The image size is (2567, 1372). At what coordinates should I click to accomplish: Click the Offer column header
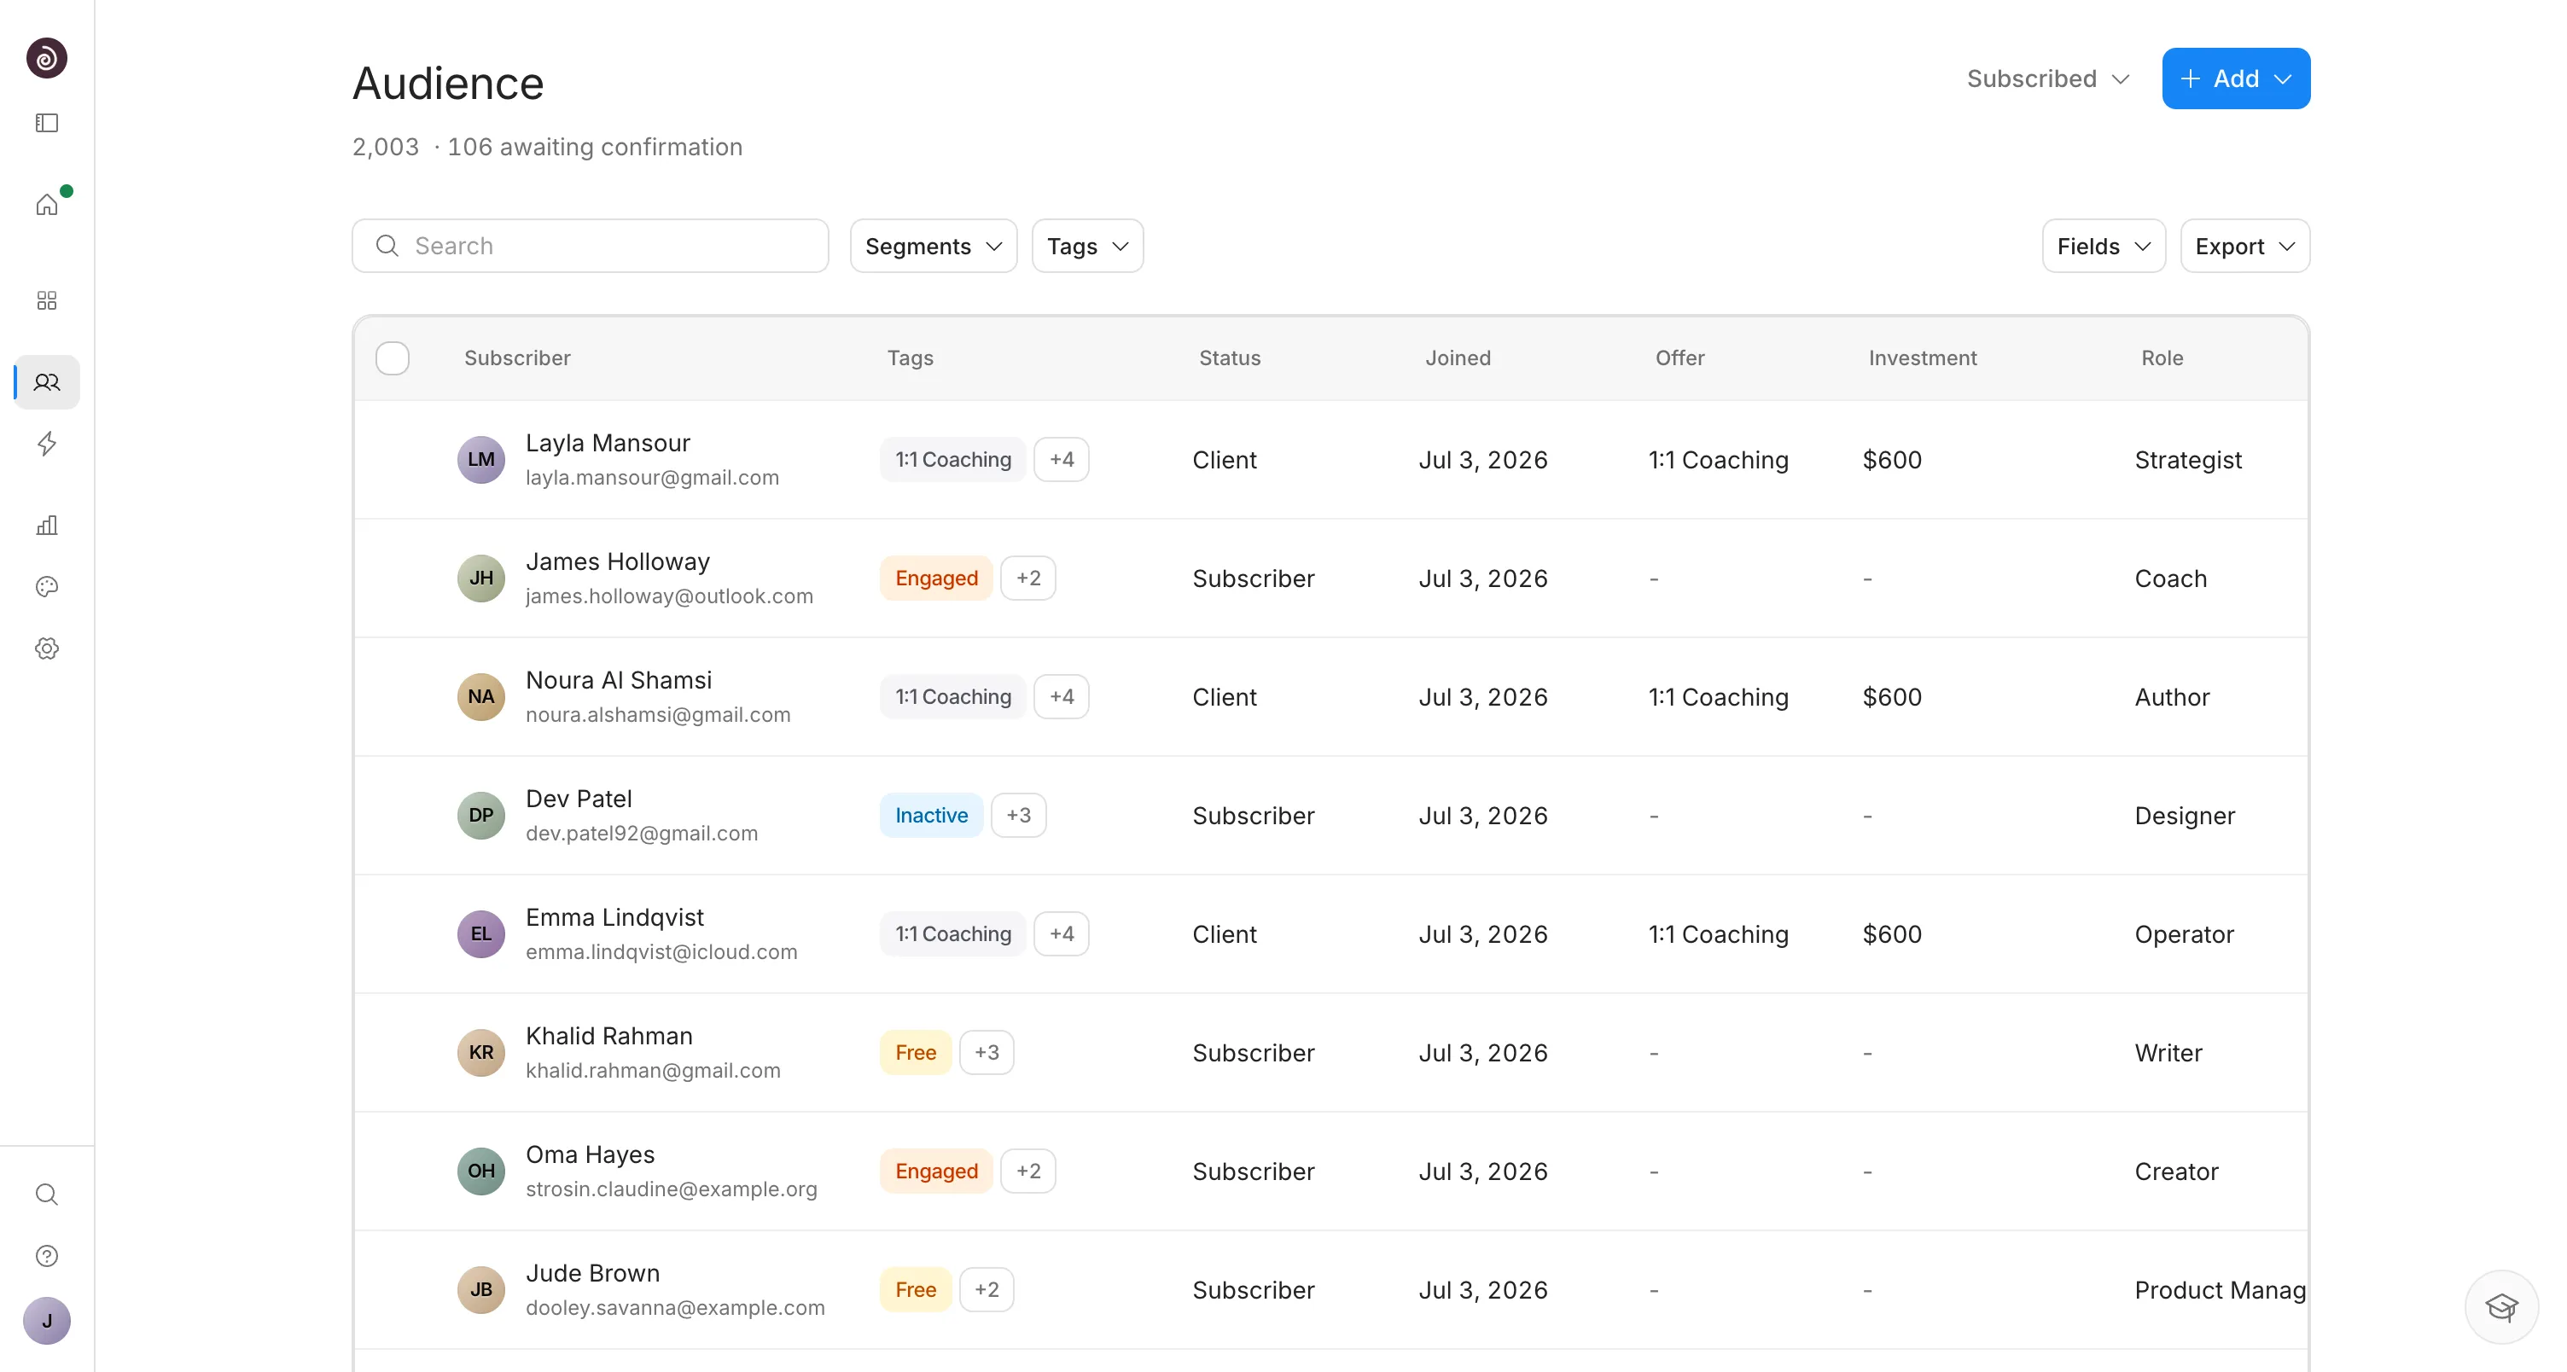pos(1680,358)
